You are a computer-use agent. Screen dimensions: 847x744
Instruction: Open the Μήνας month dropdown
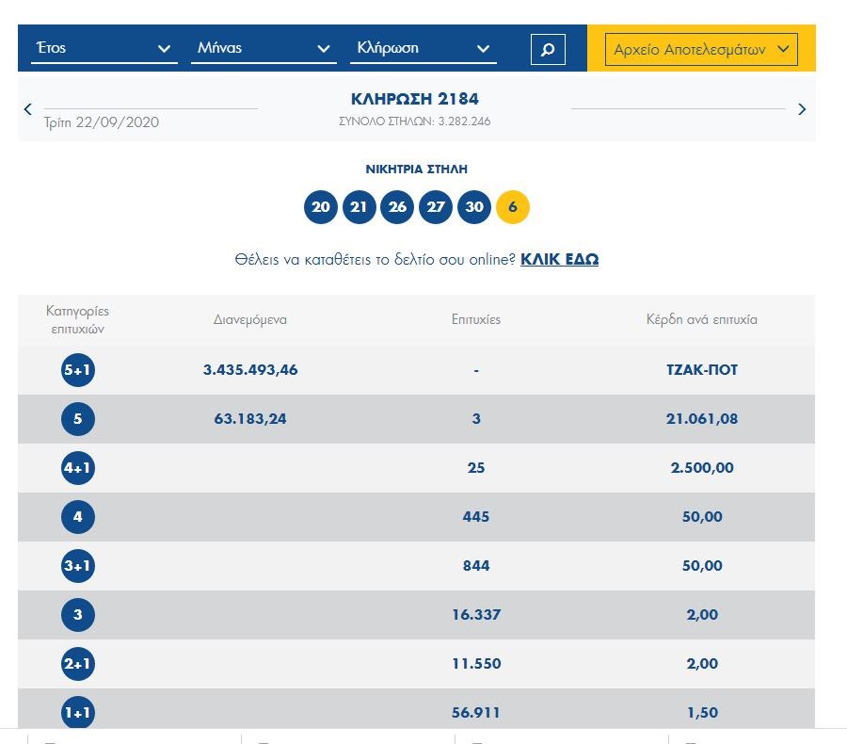264,48
